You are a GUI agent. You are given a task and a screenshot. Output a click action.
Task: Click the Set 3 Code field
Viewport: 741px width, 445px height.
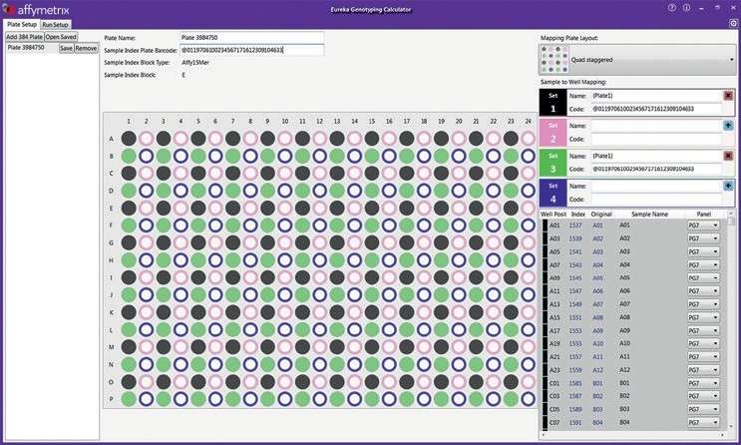pyautogui.click(x=657, y=169)
